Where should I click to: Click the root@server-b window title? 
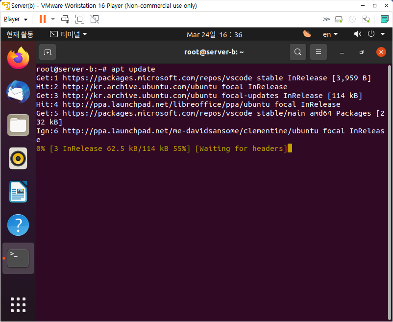pyautogui.click(x=214, y=52)
